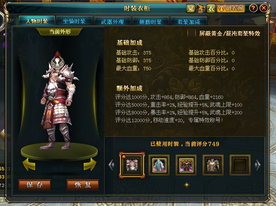Click the green 衣 icon

point(211,8)
